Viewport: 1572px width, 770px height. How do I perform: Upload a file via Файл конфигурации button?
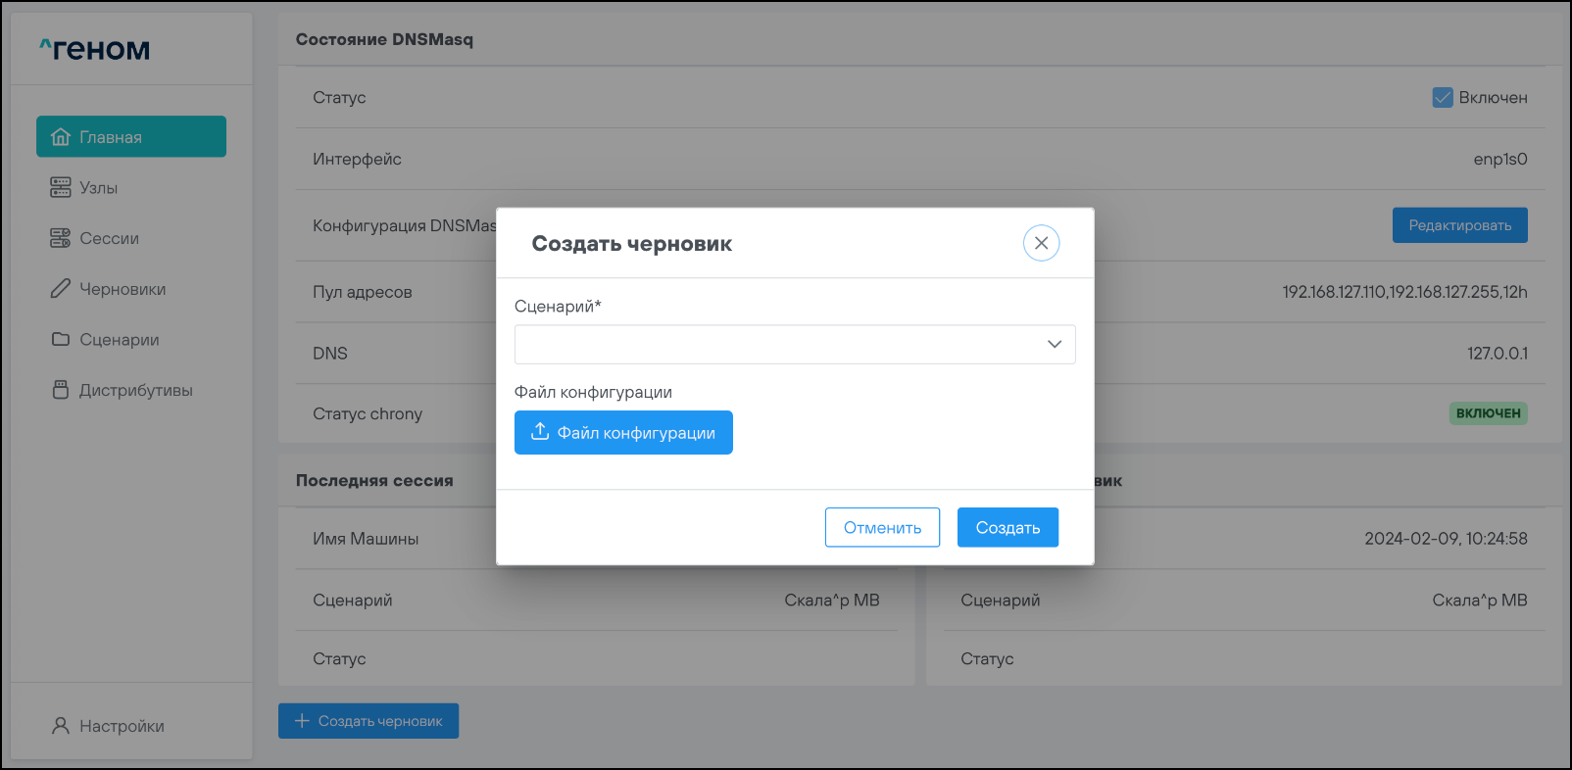point(623,433)
